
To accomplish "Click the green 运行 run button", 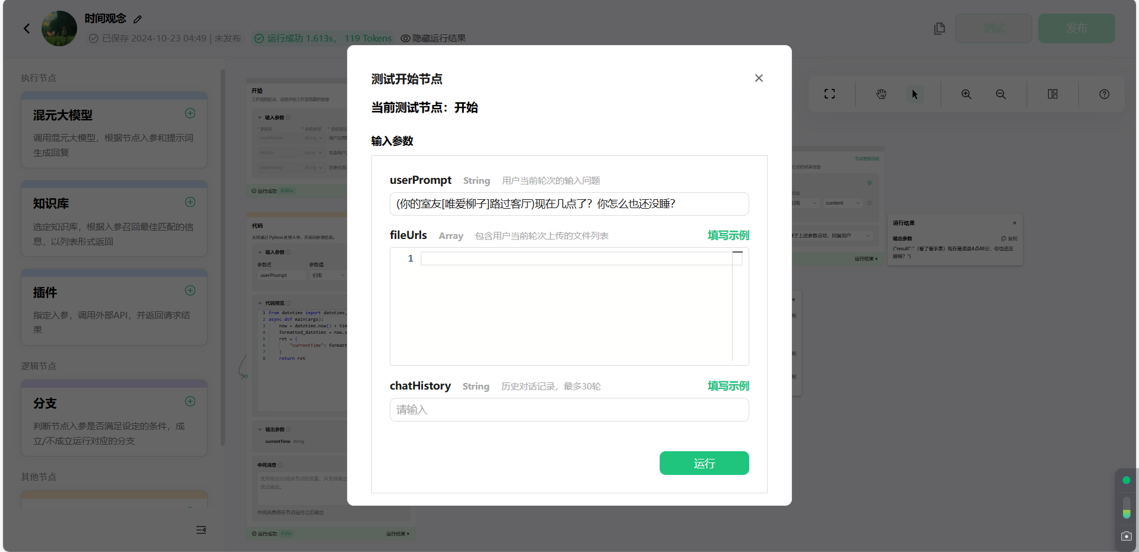I will 704,463.
